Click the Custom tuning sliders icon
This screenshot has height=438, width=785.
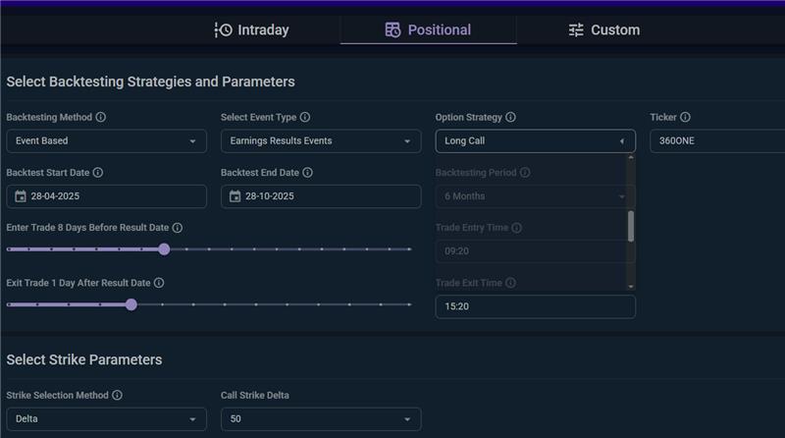[576, 30]
